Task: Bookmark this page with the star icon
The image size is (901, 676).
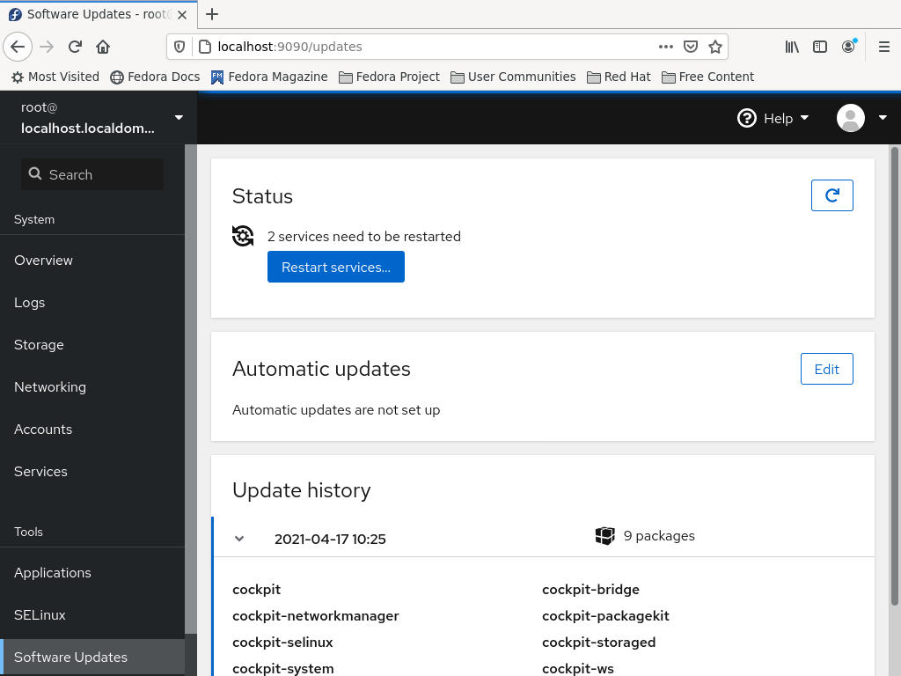Action: click(x=714, y=47)
